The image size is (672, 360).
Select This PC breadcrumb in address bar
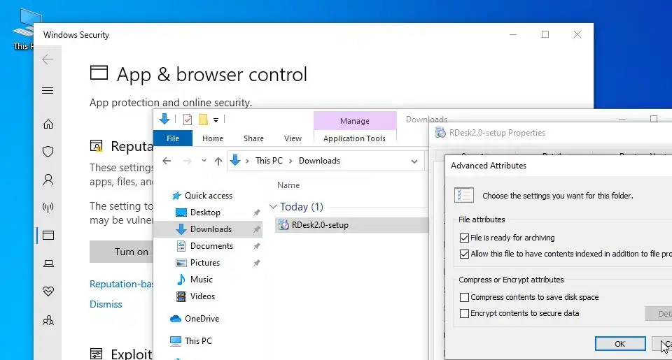(269, 161)
